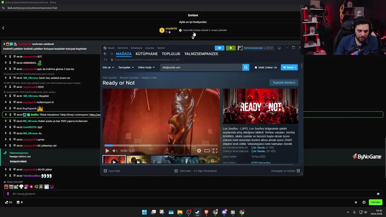386x217 pixels.
Task: Open Tüm Oyunlar breadcrumb link
Action: (110, 78)
